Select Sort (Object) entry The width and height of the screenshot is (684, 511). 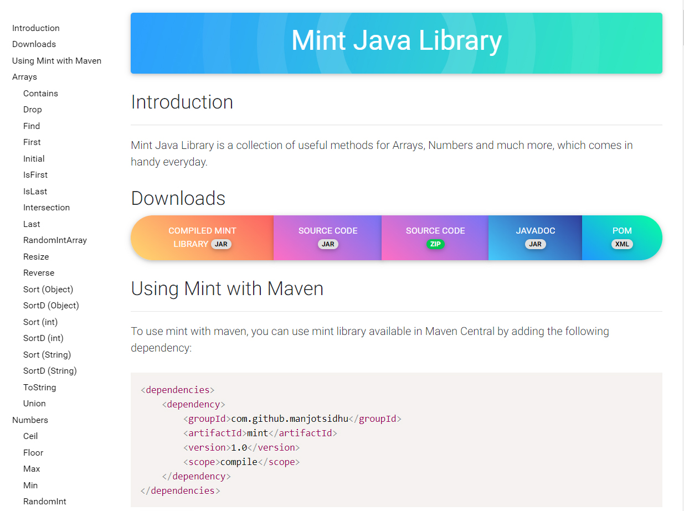pyautogui.click(x=48, y=290)
